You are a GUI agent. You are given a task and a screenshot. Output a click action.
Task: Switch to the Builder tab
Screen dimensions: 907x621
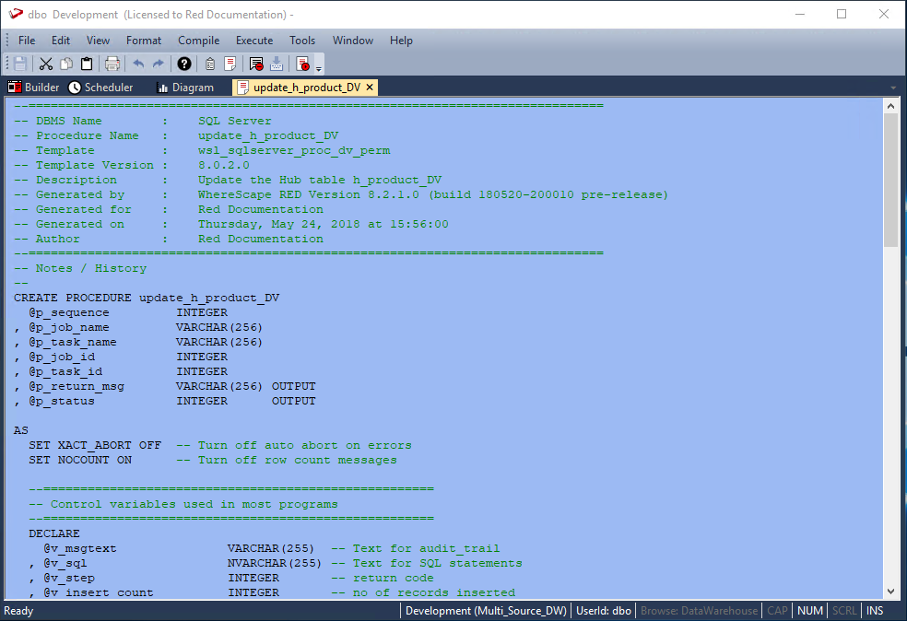33,88
